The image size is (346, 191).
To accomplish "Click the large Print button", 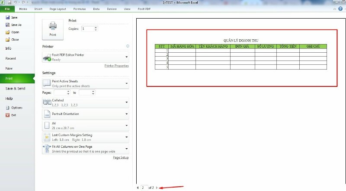I will click(x=52, y=29).
